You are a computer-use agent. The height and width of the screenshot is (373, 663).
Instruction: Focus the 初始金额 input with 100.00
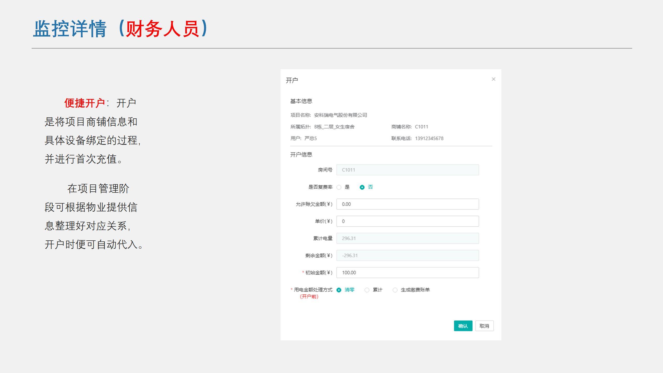coord(407,272)
